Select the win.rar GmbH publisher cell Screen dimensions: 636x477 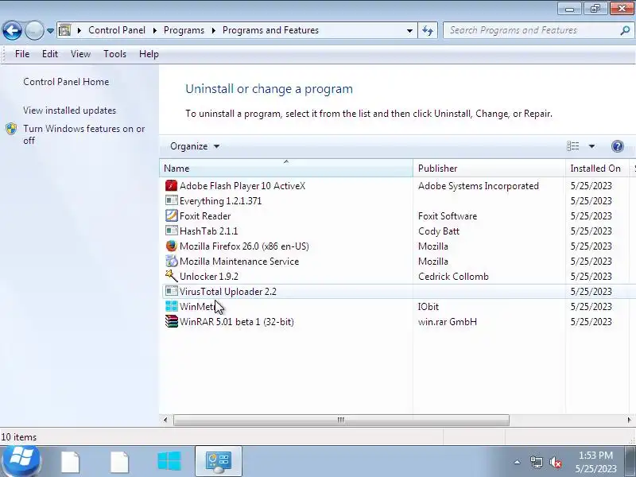[448, 322]
